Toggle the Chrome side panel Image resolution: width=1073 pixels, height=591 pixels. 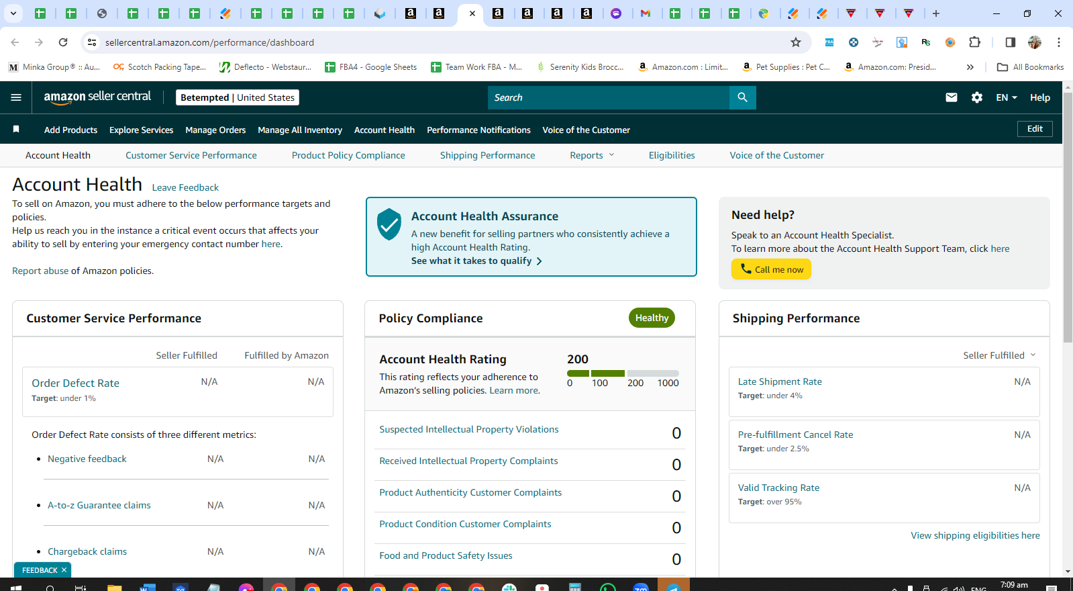point(1010,42)
